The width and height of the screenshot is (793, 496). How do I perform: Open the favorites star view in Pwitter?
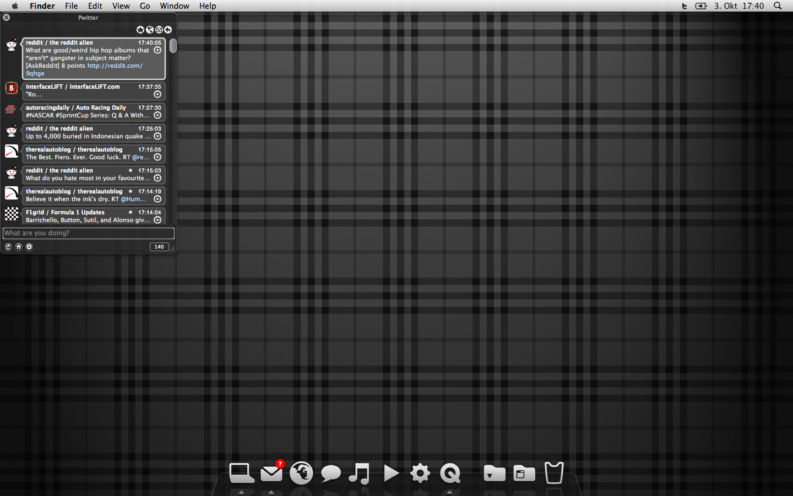(x=140, y=30)
